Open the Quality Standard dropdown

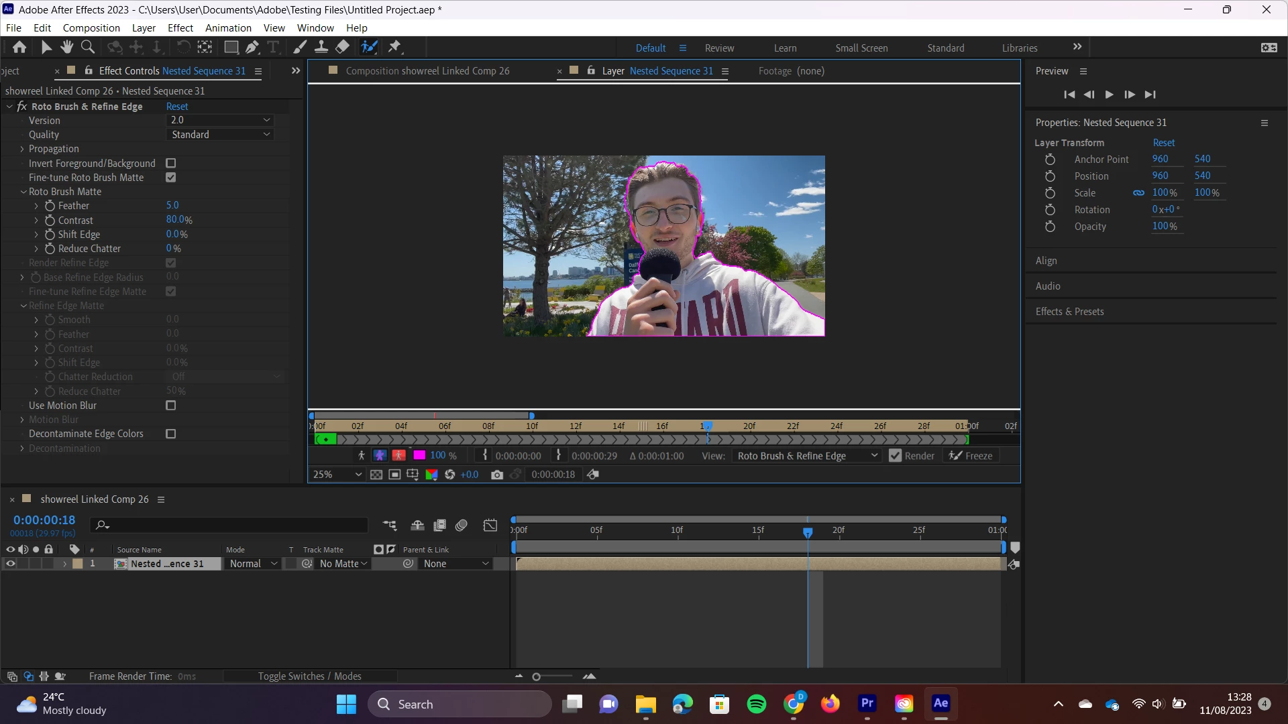219,135
